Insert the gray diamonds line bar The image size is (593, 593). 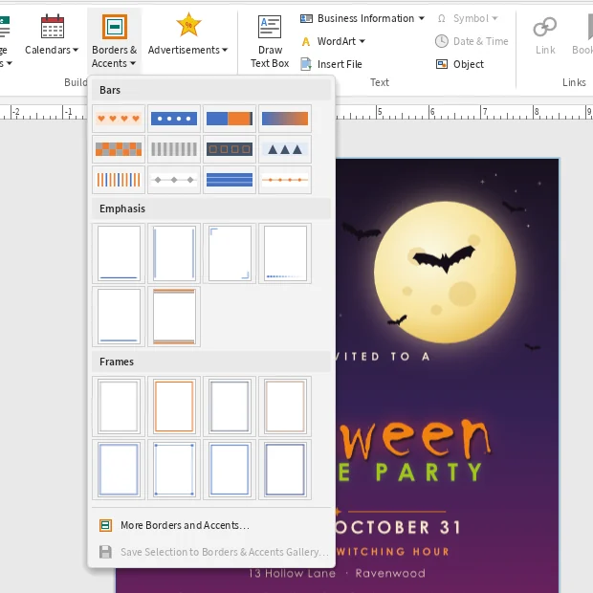coord(174,180)
